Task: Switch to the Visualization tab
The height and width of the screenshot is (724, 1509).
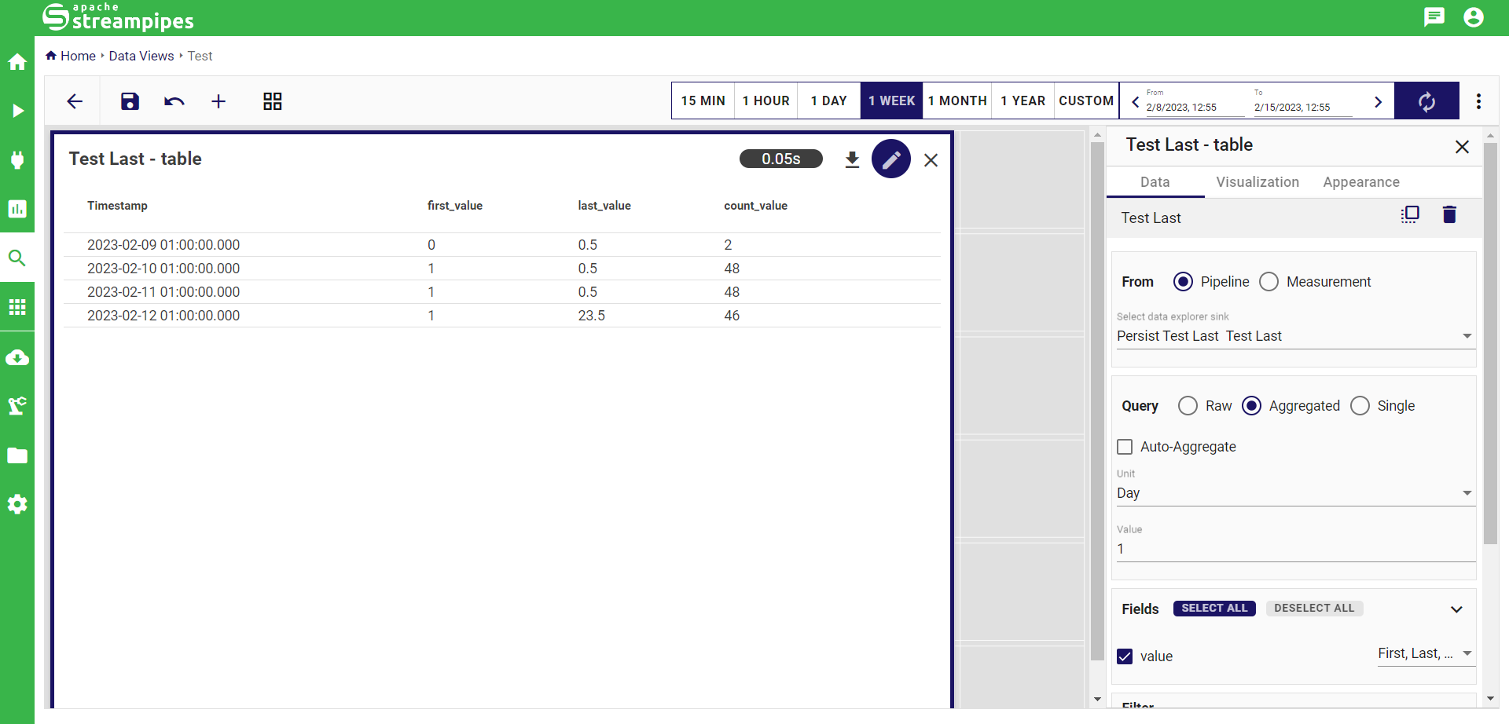Action: point(1257,182)
